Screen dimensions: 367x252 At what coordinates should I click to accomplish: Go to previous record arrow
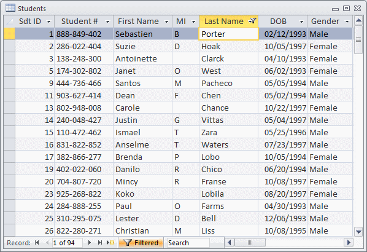tap(47, 243)
